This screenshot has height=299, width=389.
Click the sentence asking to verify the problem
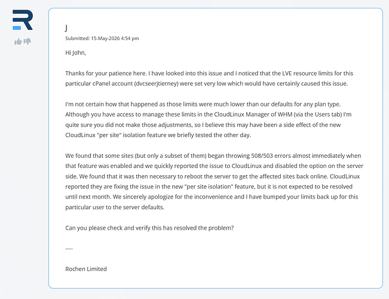click(x=149, y=228)
